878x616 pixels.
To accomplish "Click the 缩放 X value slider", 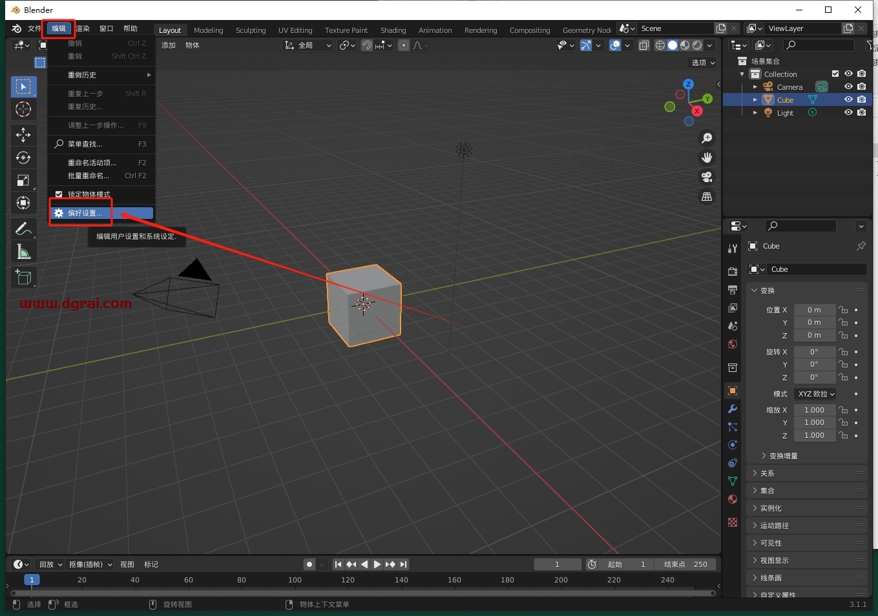I will pyautogui.click(x=815, y=409).
